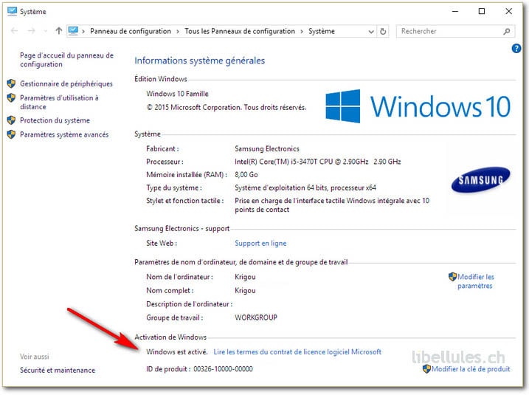Image resolution: width=529 pixels, height=395 pixels.
Task: Click shield icon beside Modifier la clé de produit
Action: click(426, 368)
